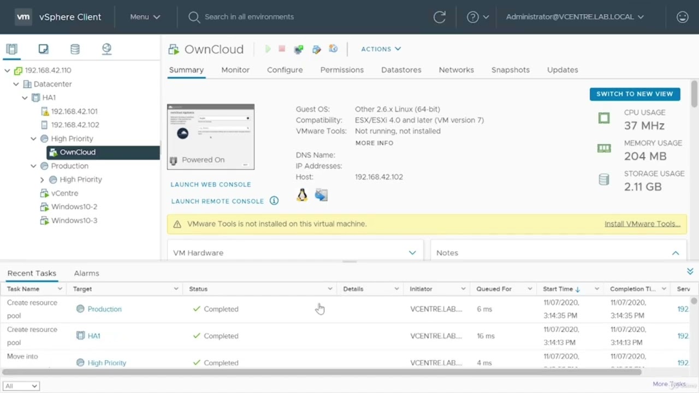The height and width of the screenshot is (393, 699).
Task: Click the warning icon in VMware Tools banner
Action: (x=177, y=224)
